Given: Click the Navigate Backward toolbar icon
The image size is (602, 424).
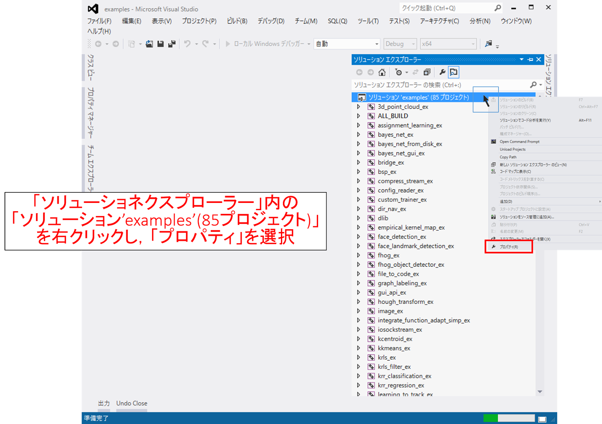Looking at the screenshot, I should tap(98, 44).
